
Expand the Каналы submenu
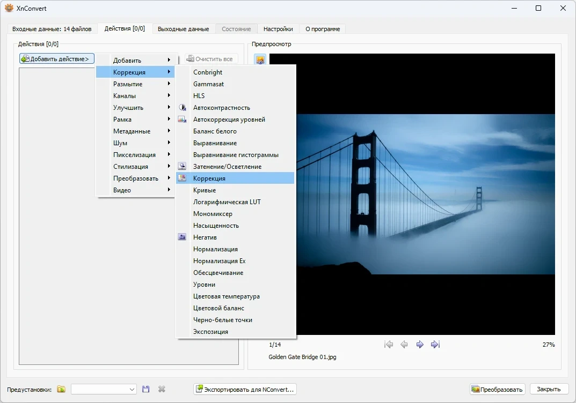click(x=135, y=96)
